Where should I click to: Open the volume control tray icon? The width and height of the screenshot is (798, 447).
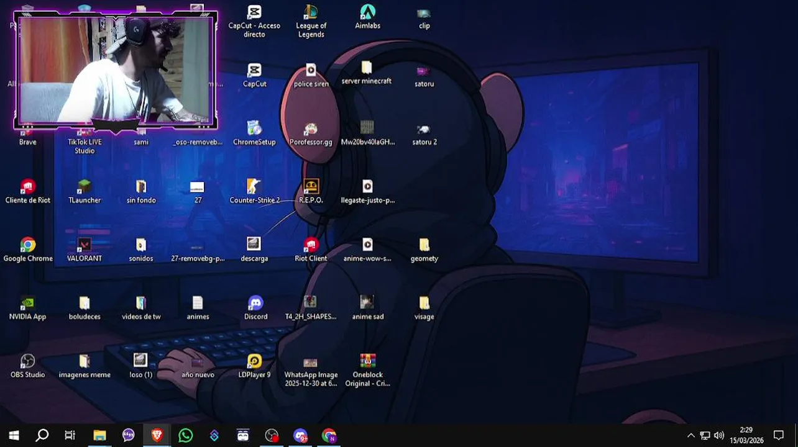click(719, 435)
